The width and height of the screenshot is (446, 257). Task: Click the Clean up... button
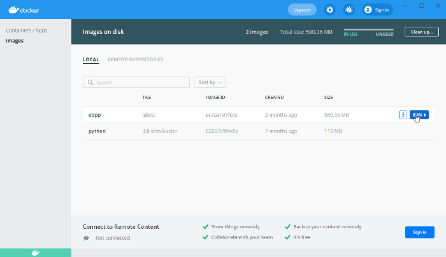pyautogui.click(x=421, y=31)
